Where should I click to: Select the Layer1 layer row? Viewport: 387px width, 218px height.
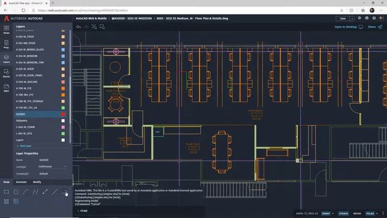(41, 140)
